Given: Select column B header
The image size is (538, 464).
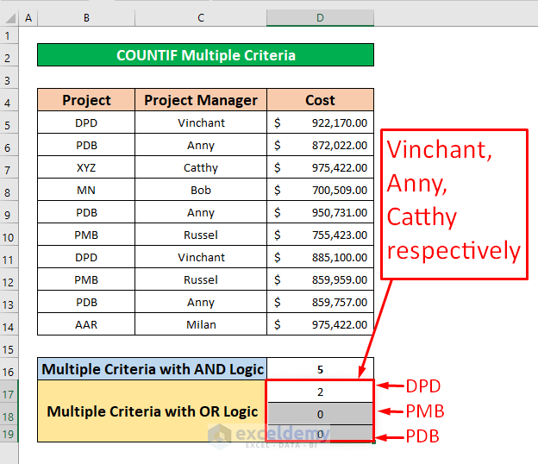Looking at the screenshot, I should (x=86, y=18).
